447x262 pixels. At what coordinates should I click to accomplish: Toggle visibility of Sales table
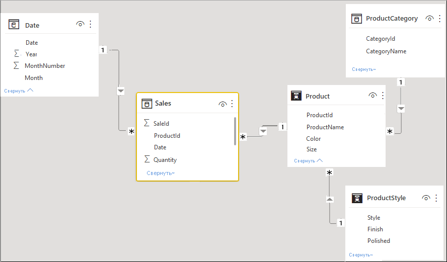(x=222, y=104)
